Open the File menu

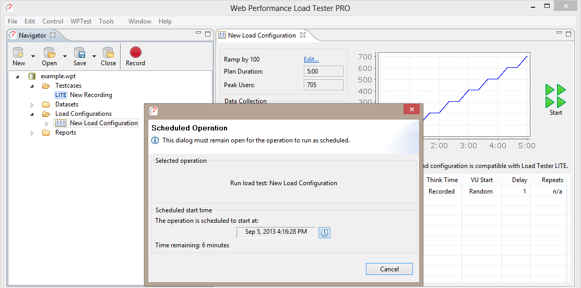tap(12, 21)
